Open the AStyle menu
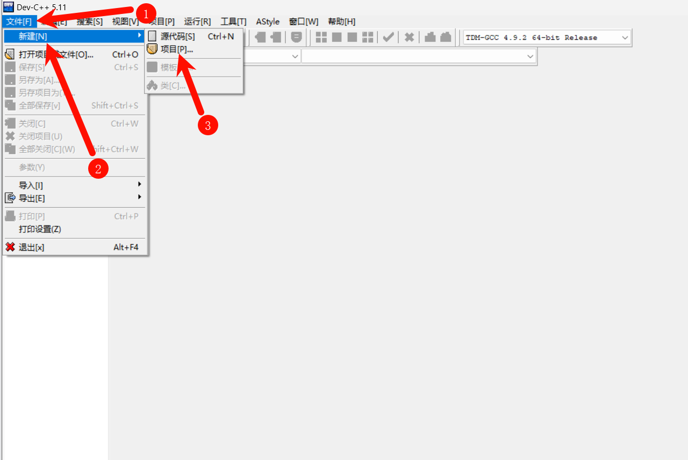This screenshot has height=460, width=688. (268, 21)
